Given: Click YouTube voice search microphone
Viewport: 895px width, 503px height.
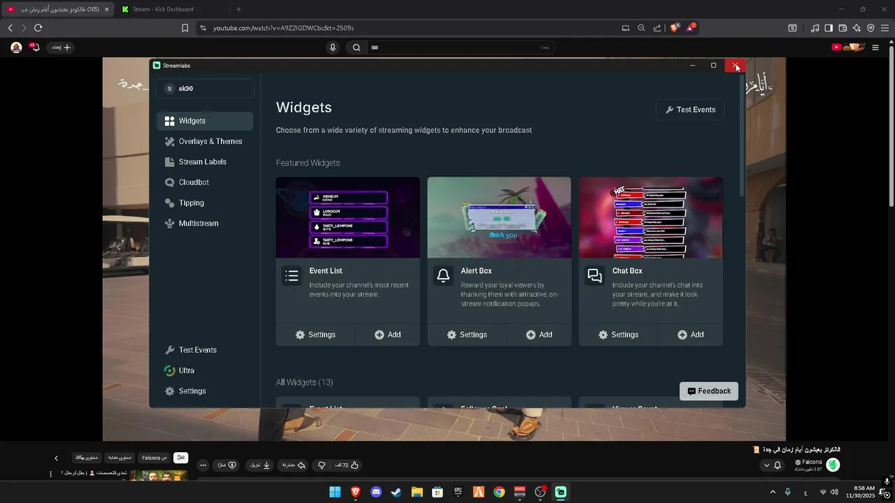Looking at the screenshot, I should [333, 48].
